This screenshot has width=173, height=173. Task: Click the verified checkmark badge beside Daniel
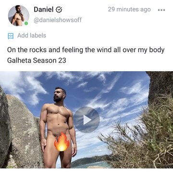59,10
